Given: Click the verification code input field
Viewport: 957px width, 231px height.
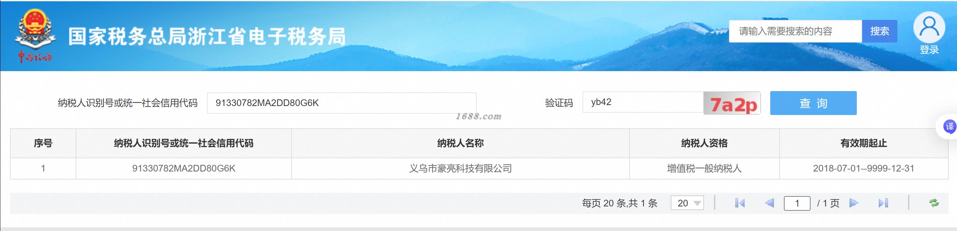Looking at the screenshot, I should pos(643,102).
